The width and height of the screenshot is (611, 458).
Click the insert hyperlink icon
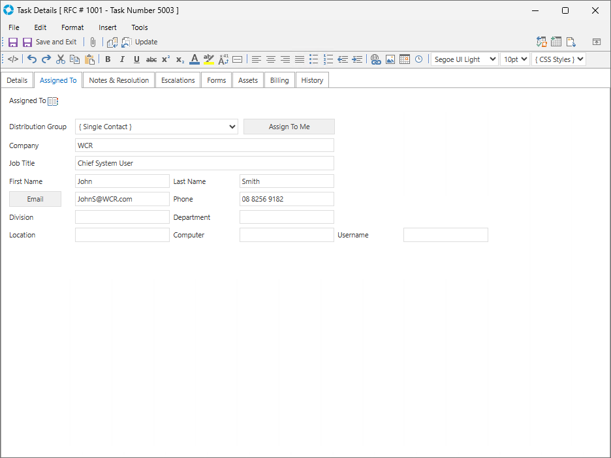coord(375,59)
